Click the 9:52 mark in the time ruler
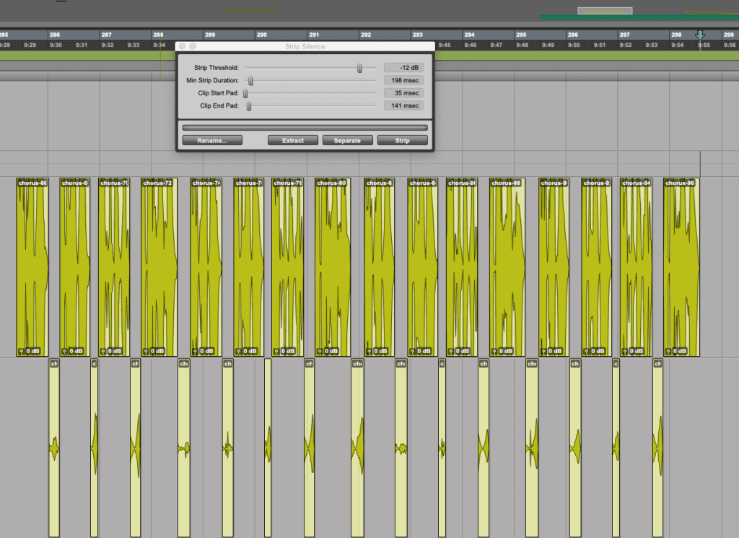Viewport: 739px width, 538px height. click(x=626, y=45)
